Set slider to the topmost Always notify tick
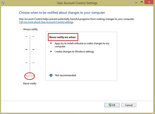The image size is (155, 114). pos(30,37)
